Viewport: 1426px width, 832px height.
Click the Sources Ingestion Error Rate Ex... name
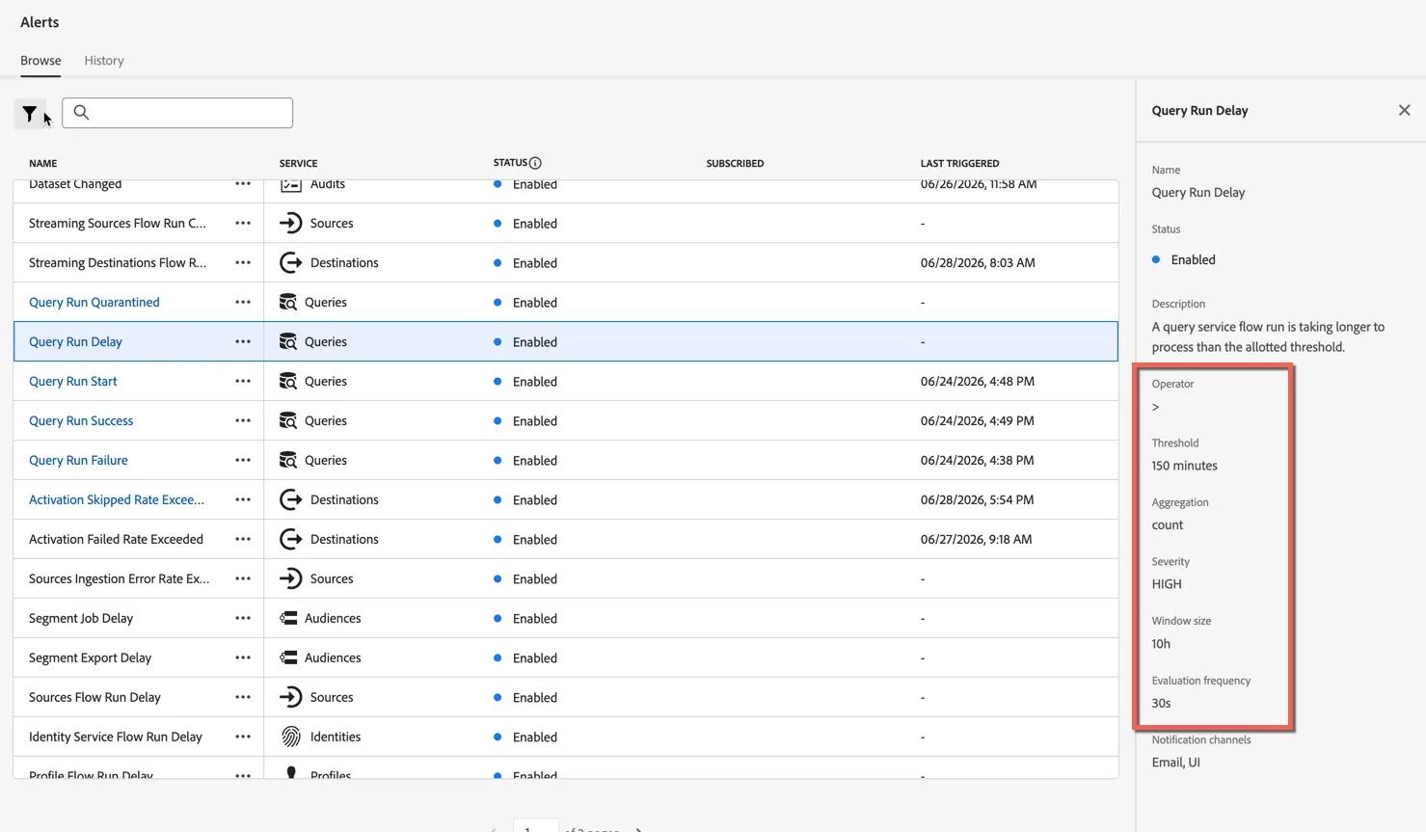(120, 578)
